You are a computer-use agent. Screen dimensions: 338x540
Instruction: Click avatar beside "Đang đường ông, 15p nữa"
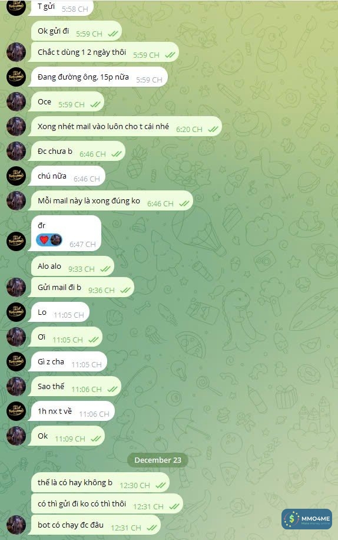(x=16, y=77)
